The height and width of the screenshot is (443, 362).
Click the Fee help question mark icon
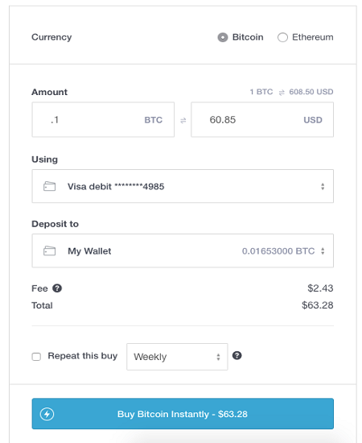click(57, 288)
